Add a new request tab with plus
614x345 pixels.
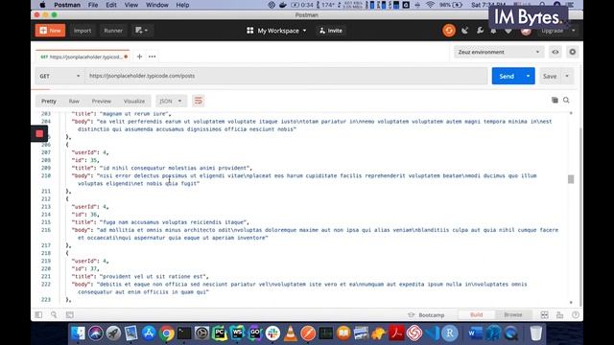pos(139,57)
